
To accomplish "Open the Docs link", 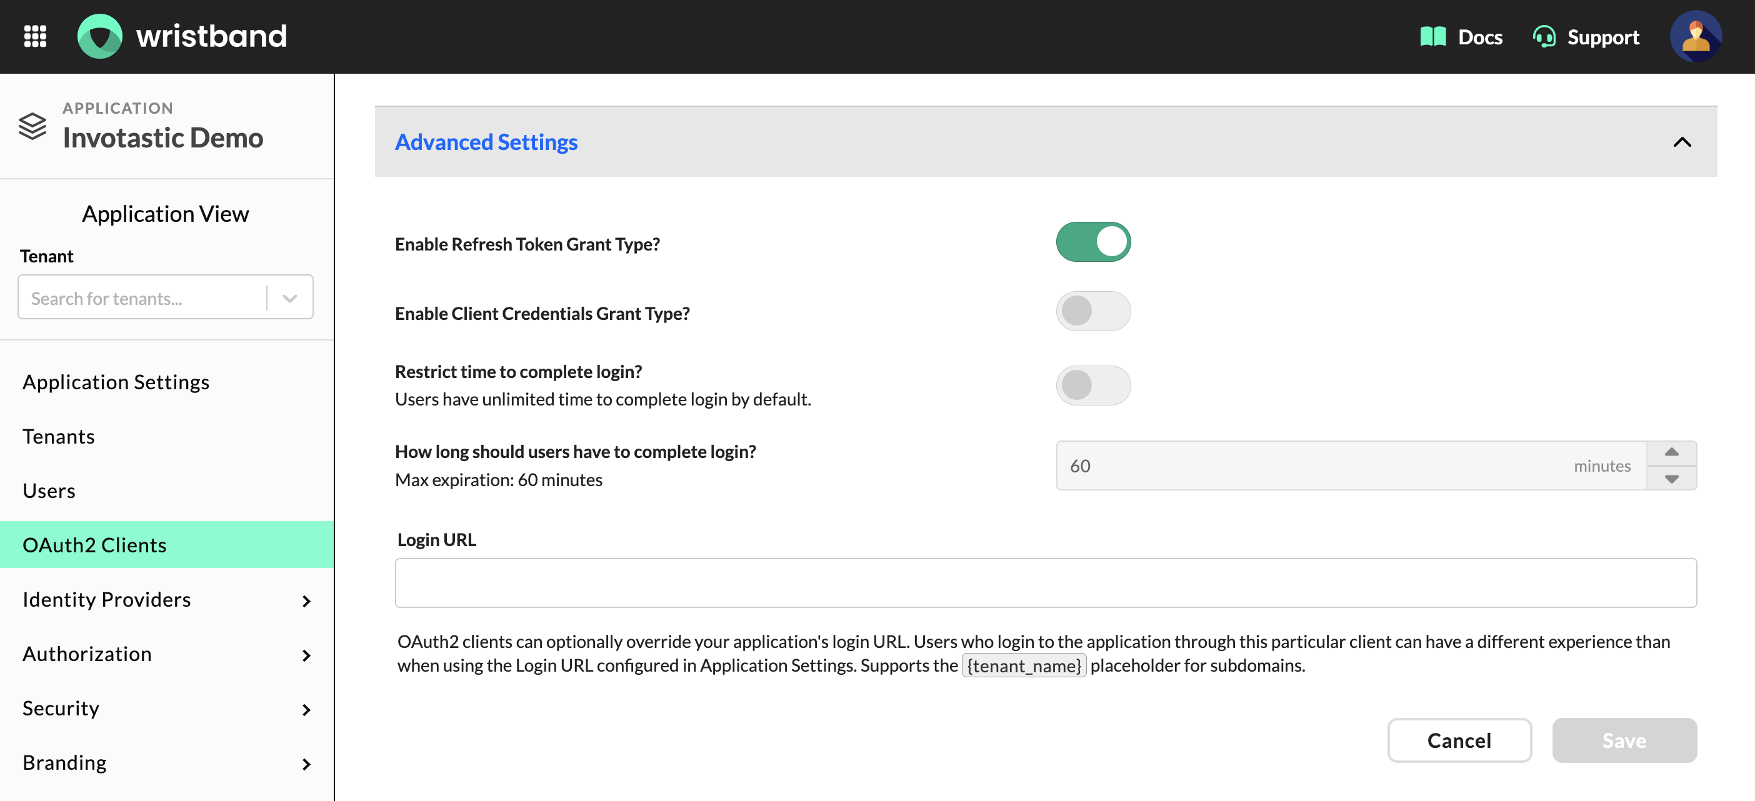I will pyautogui.click(x=1480, y=37).
